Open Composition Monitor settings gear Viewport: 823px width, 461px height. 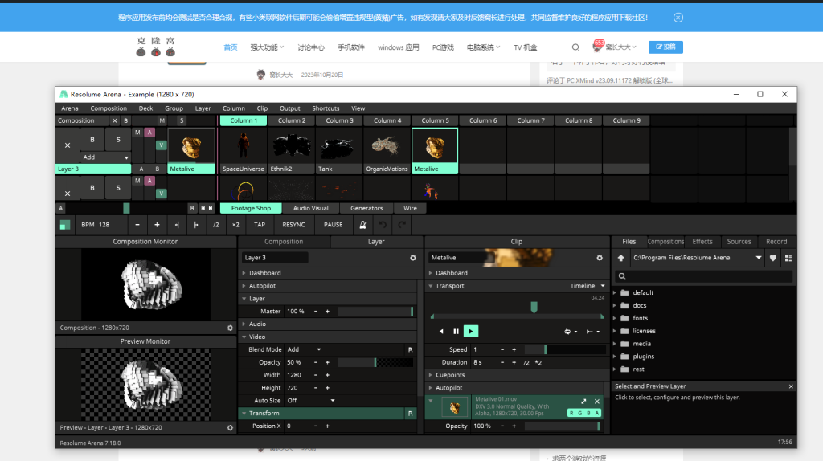pos(230,328)
